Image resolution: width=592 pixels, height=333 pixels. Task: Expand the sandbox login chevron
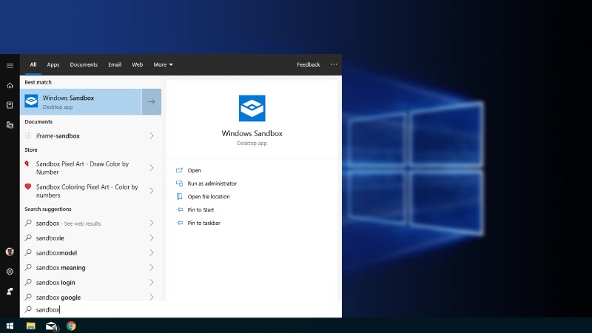point(152,282)
